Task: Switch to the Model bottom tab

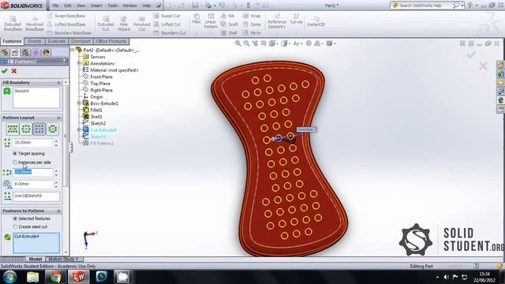Action: [35, 259]
